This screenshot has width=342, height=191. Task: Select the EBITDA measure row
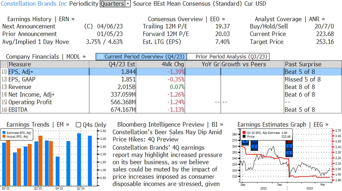(171, 110)
